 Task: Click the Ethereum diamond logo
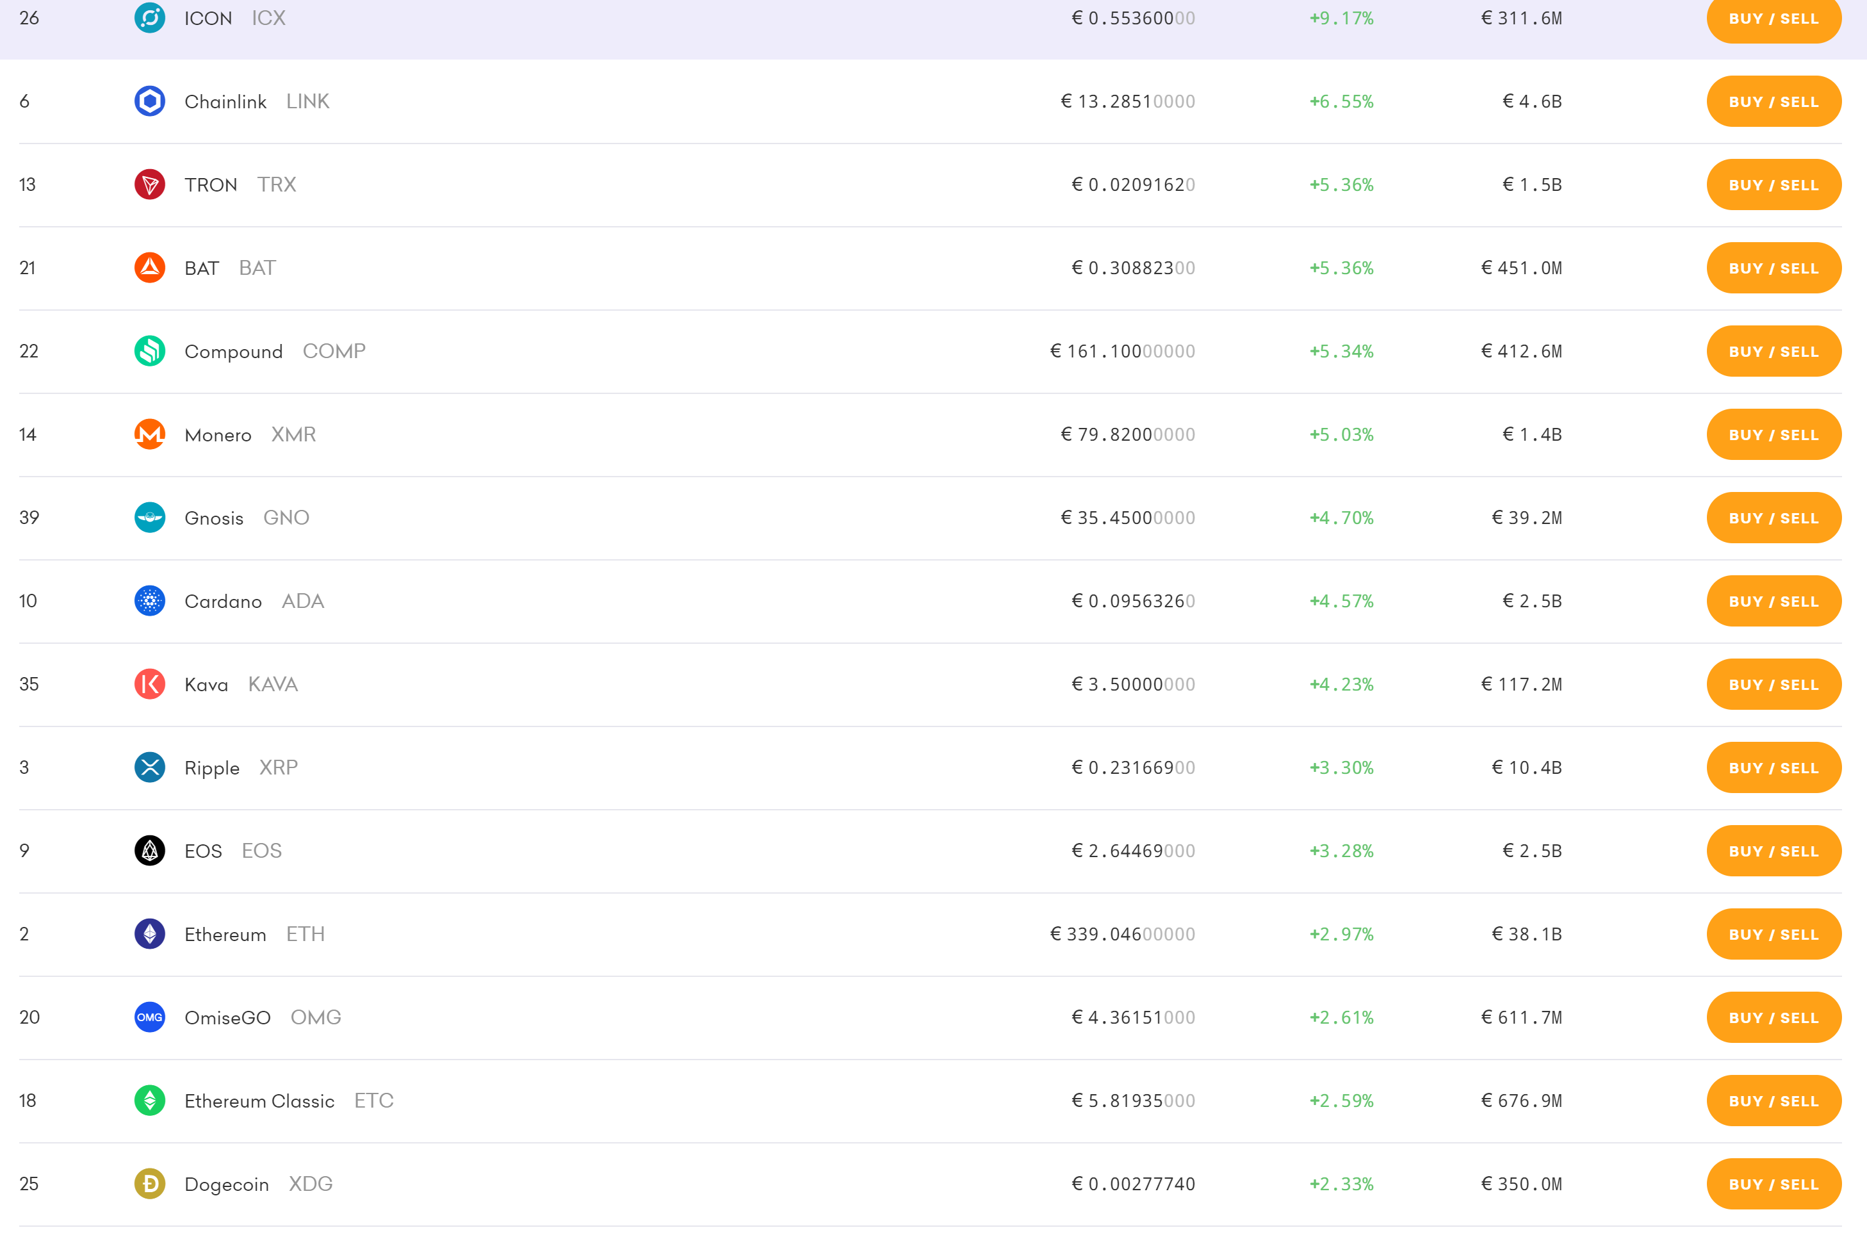[150, 934]
